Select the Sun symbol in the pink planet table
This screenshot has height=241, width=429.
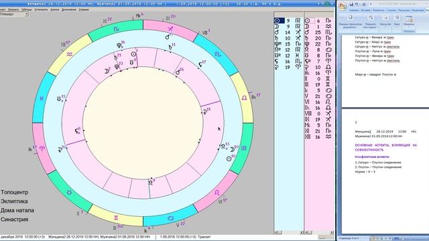308,21
